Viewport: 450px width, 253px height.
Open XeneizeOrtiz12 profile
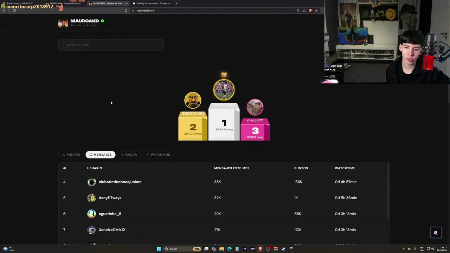(112, 230)
